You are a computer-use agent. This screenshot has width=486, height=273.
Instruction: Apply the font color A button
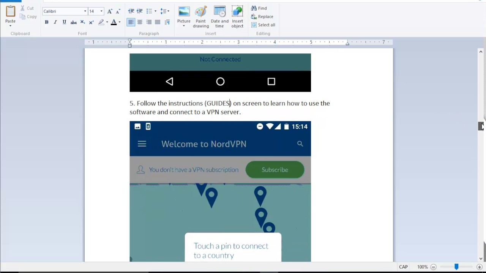114,22
